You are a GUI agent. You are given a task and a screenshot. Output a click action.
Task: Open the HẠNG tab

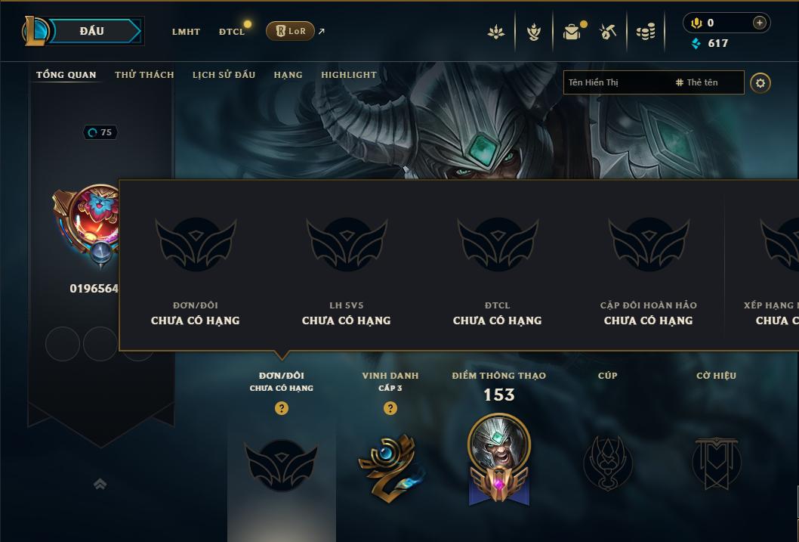coord(288,75)
